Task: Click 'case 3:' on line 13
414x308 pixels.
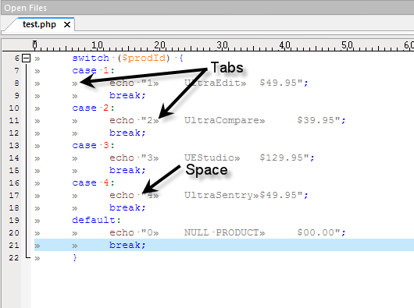Action: 93,145
